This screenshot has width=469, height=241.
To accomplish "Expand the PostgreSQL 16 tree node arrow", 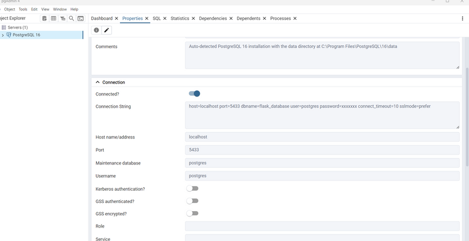I will tap(3, 35).
